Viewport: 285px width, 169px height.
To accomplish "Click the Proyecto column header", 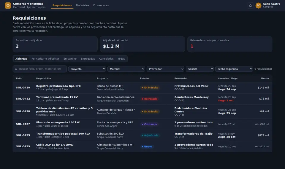I will [x=102, y=78].
